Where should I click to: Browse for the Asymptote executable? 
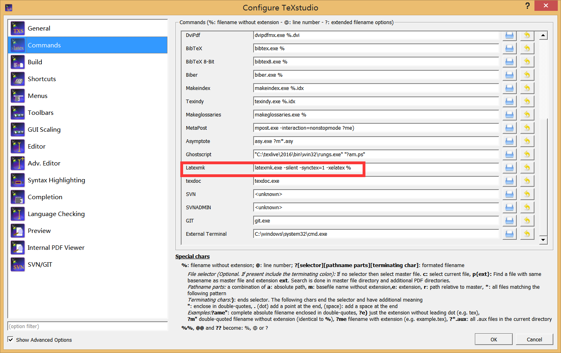pos(509,141)
